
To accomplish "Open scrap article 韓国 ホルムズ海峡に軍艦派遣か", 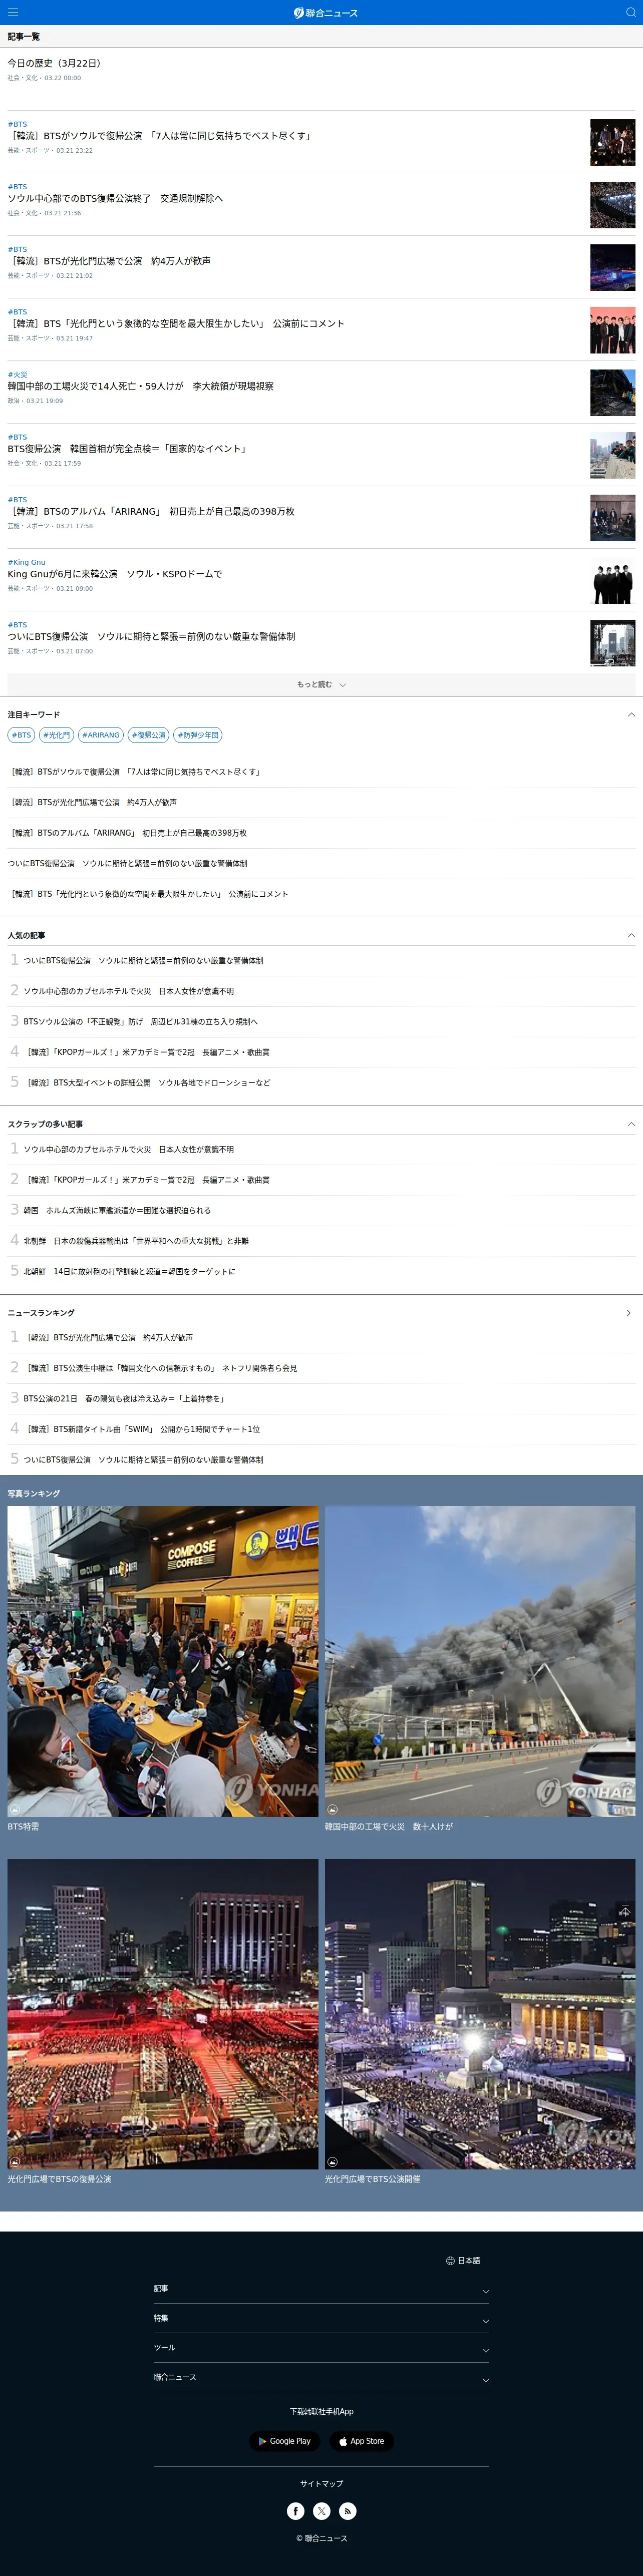I will click(117, 1210).
